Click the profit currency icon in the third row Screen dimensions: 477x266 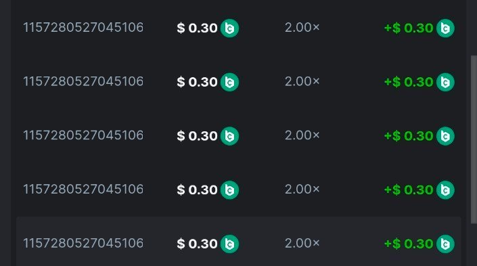[x=445, y=136]
